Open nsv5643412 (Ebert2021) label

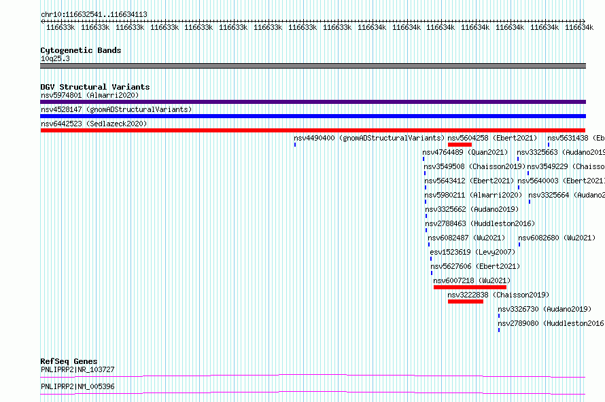(x=469, y=181)
